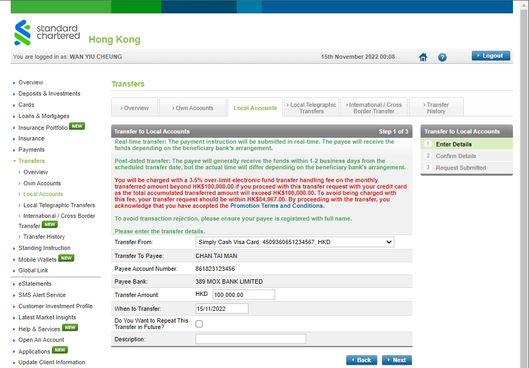This screenshot has width=529, height=368.
Task: Click NEW badge beside Cross Border Transfer
Action: point(50,224)
